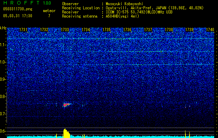Click the 1731 time marker
Viewport: 218px width, 138px height.
pyautogui.click(x=23, y=30)
